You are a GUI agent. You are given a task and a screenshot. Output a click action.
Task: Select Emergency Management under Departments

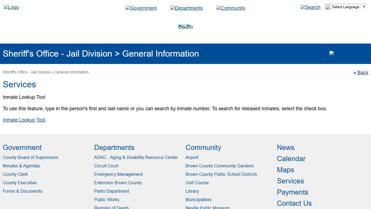[x=118, y=174]
